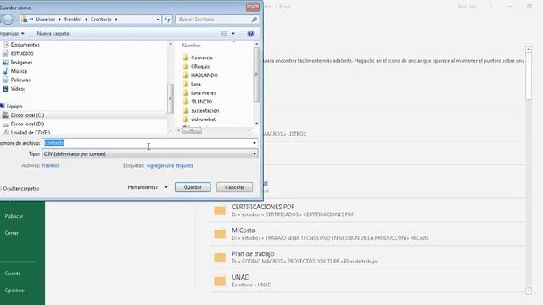Screen dimensions: 543x305
Task: Click up arrow of Excel folder list scrollbar
Action: 529,49
